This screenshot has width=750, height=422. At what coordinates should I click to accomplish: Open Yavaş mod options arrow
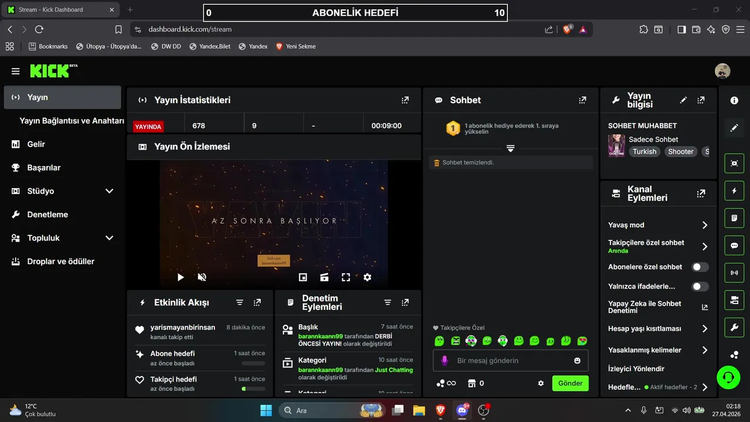tap(705, 225)
